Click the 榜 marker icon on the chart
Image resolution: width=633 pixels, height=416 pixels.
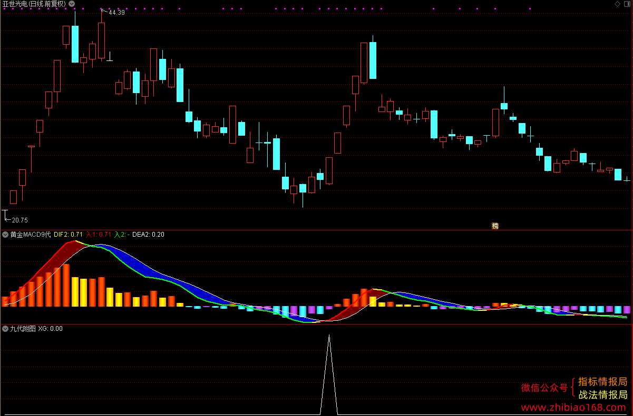(x=495, y=226)
